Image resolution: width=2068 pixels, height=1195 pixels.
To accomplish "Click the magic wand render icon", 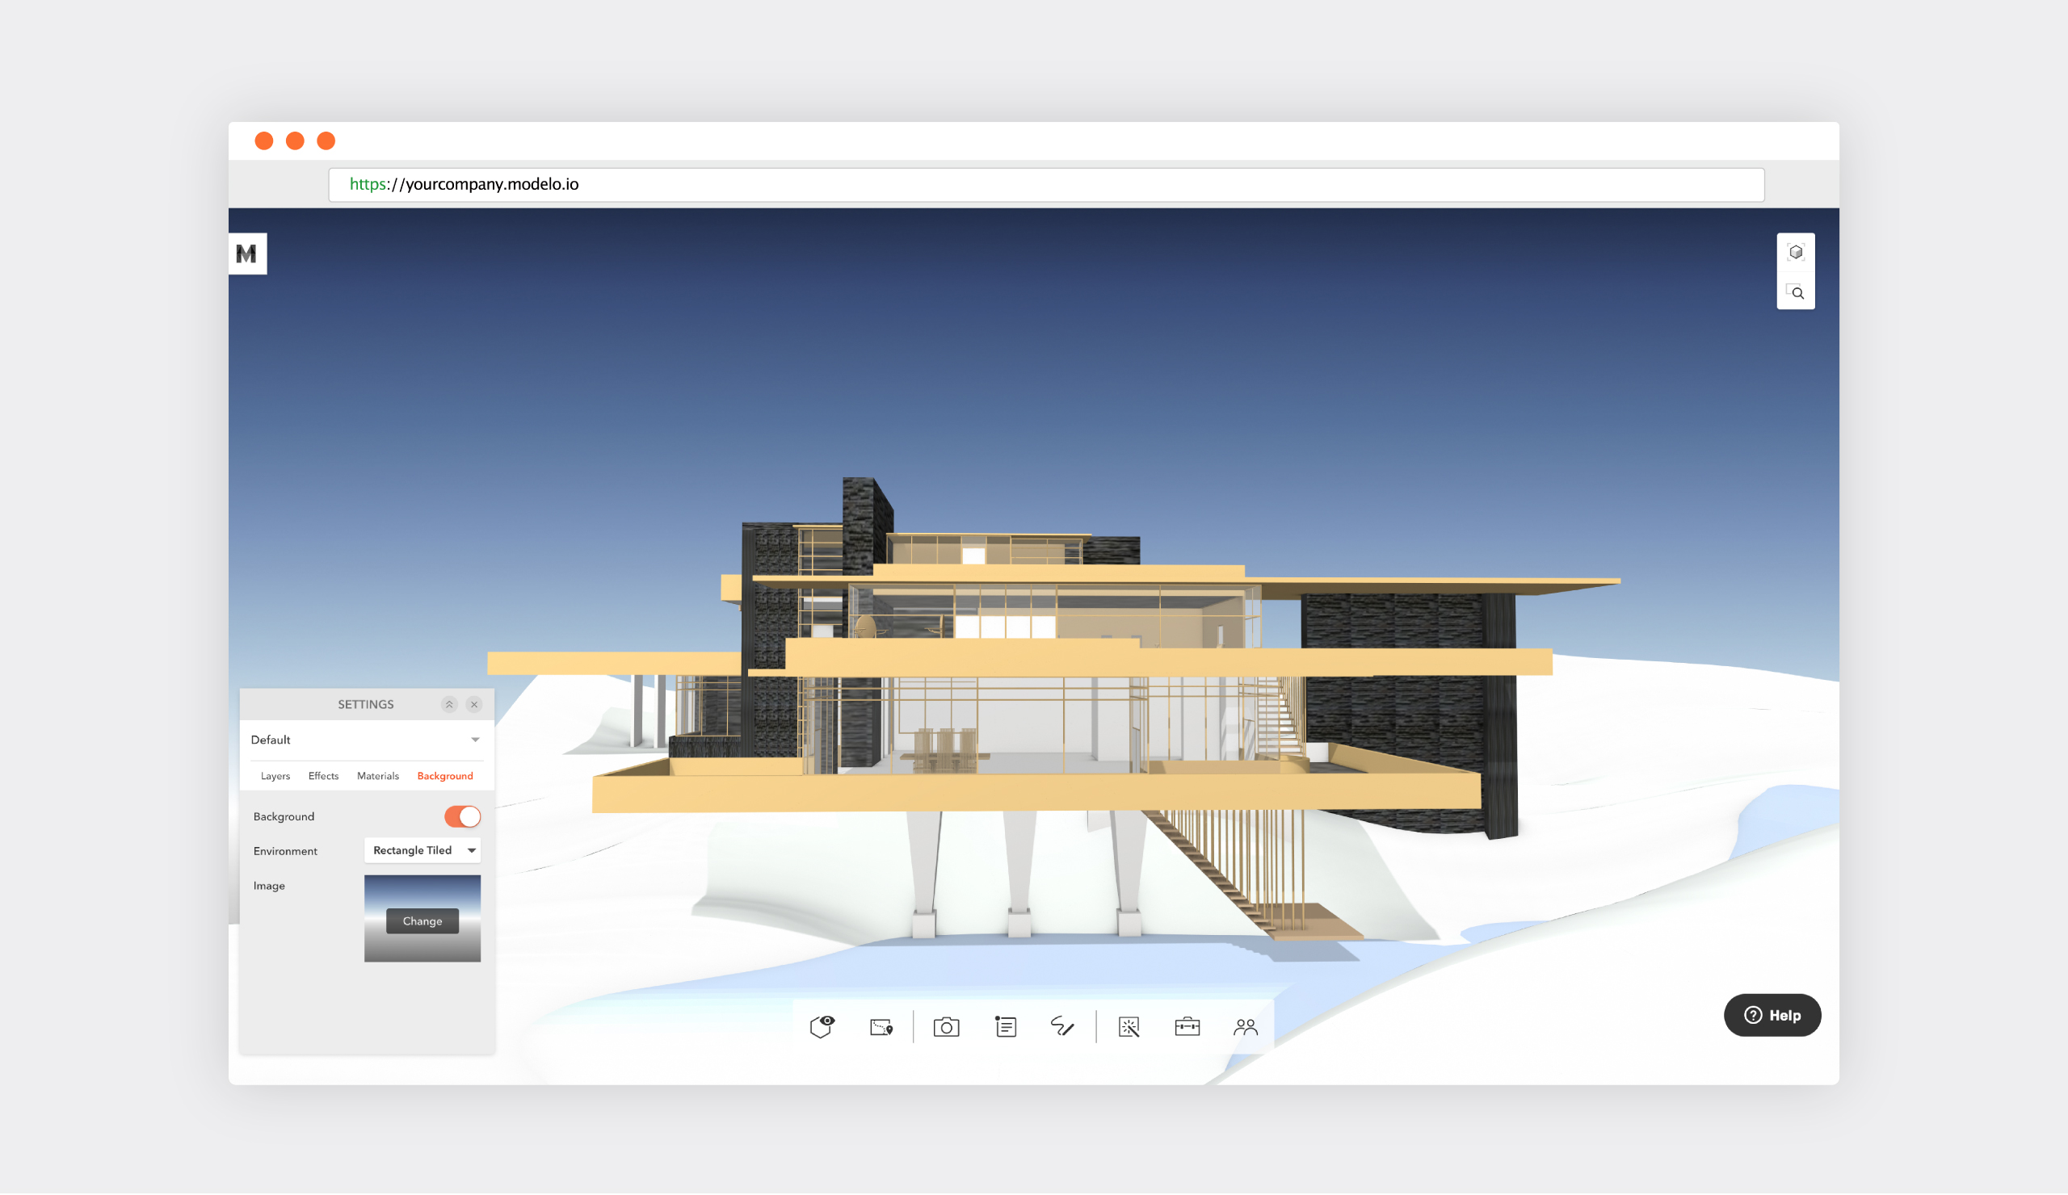I will pyautogui.click(x=1129, y=1027).
